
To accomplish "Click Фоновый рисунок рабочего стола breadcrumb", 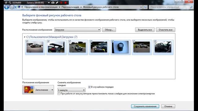I will click(101, 7).
